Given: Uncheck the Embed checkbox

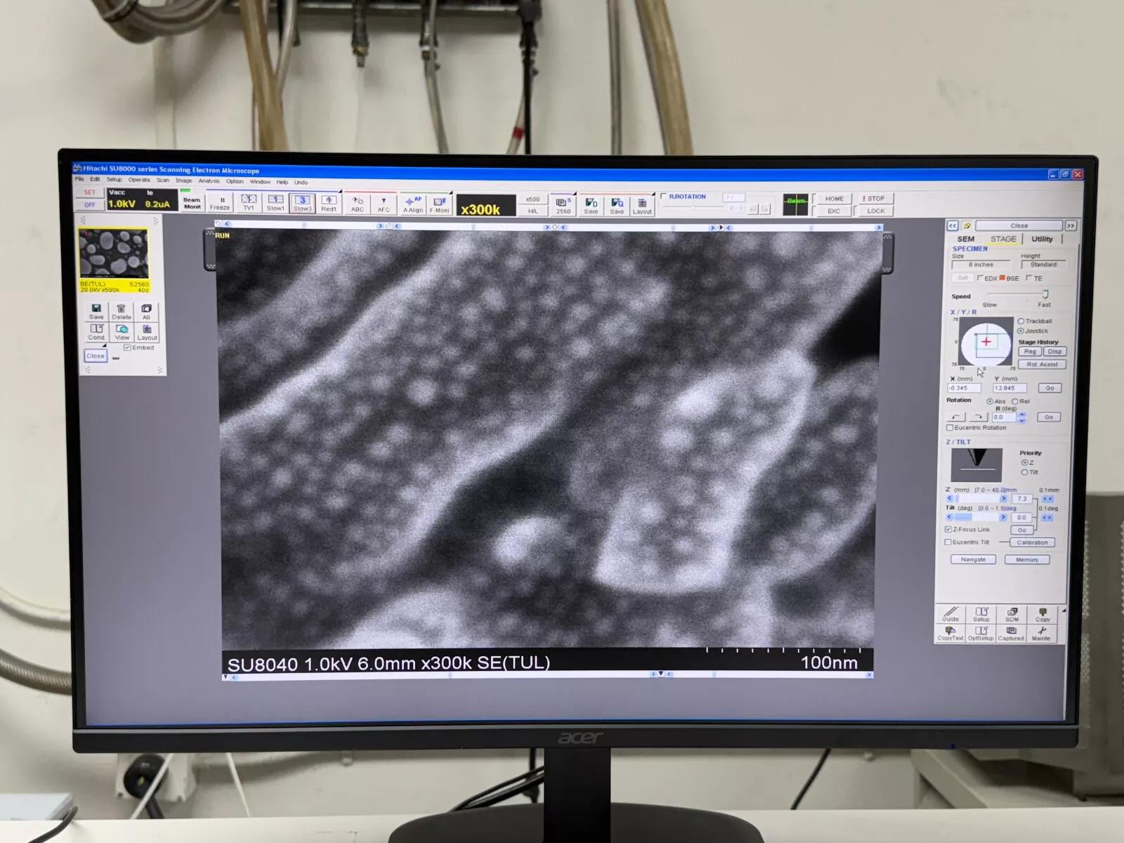Looking at the screenshot, I should pos(128,347).
